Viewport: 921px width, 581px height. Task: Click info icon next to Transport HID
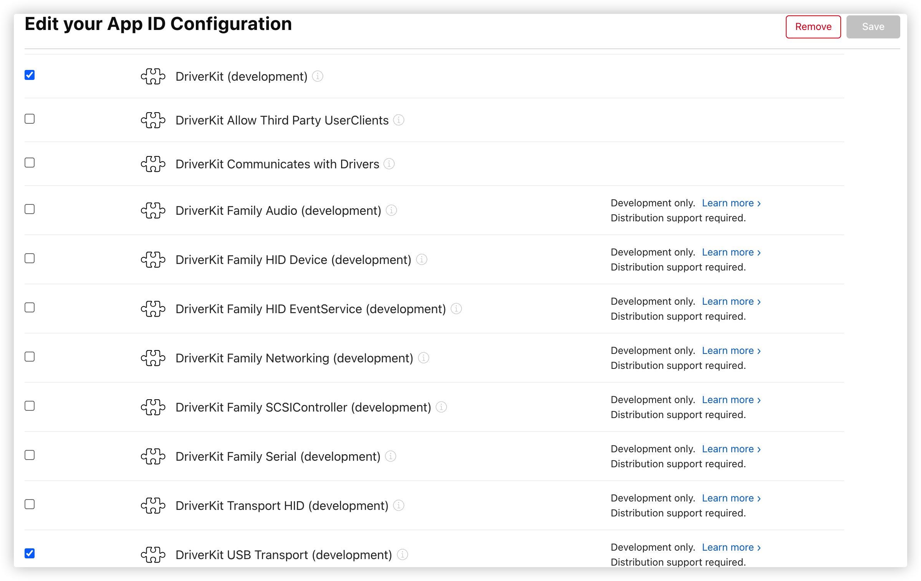coord(399,505)
